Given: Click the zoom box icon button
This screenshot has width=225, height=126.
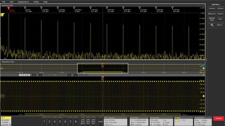Looking at the screenshot, I should tap(212, 25).
